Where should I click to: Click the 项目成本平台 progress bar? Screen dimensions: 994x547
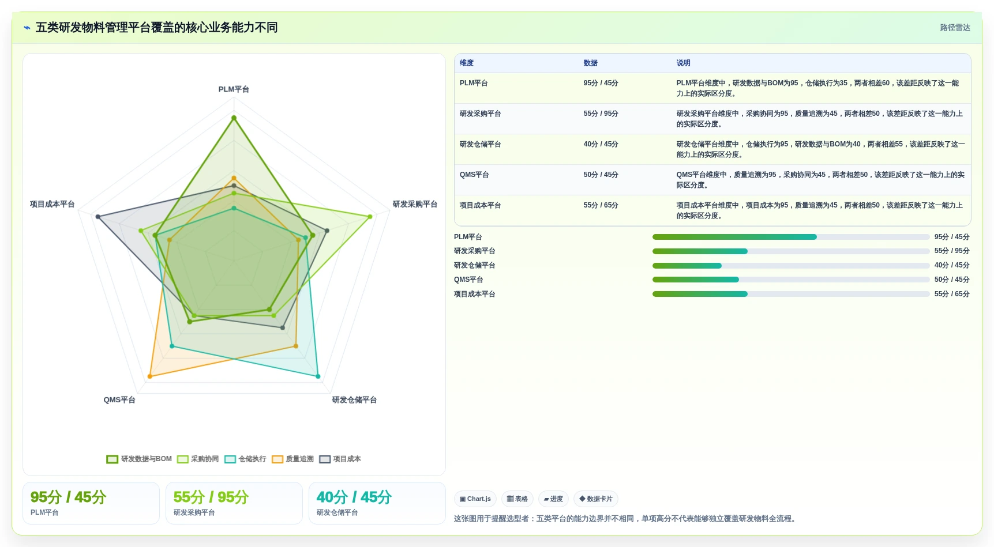click(791, 294)
